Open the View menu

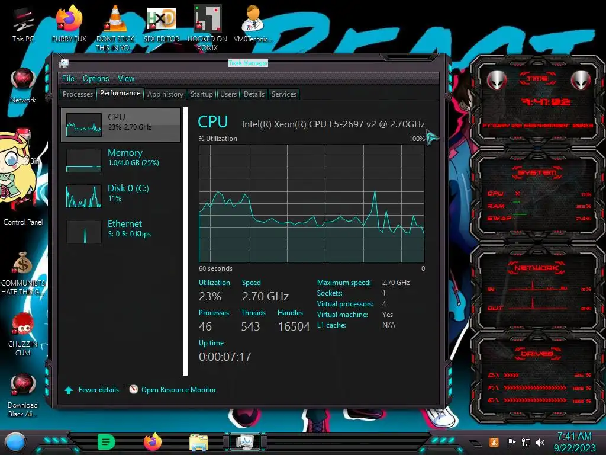point(126,79)
